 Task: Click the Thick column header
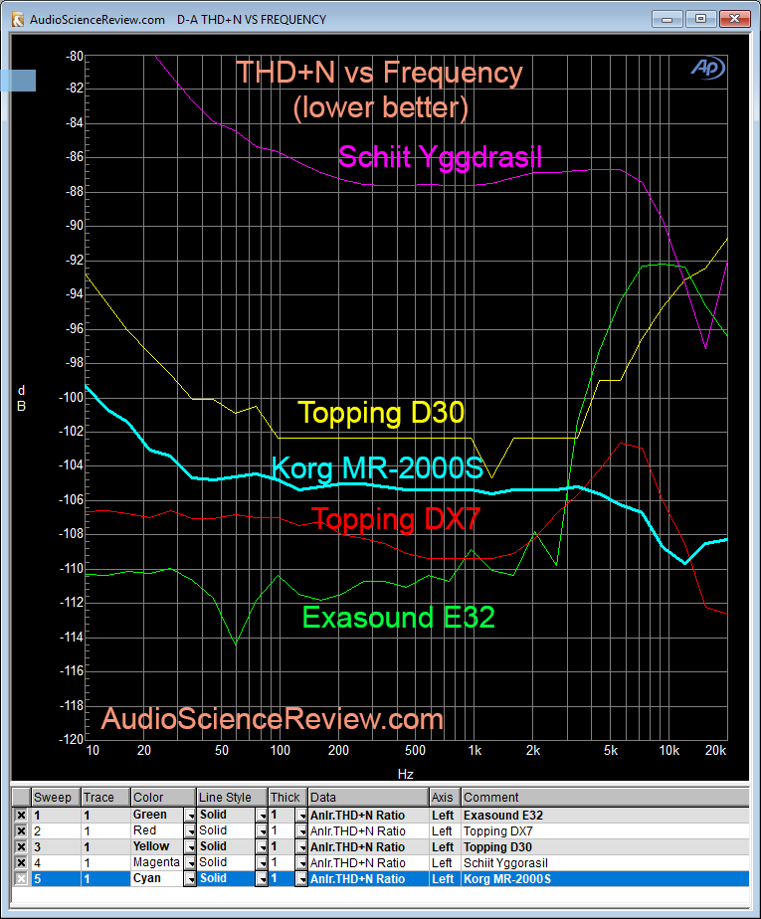pos(287,797)
